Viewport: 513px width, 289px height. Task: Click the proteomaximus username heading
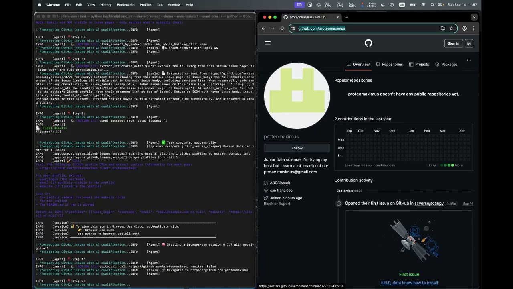coord(281,137)
